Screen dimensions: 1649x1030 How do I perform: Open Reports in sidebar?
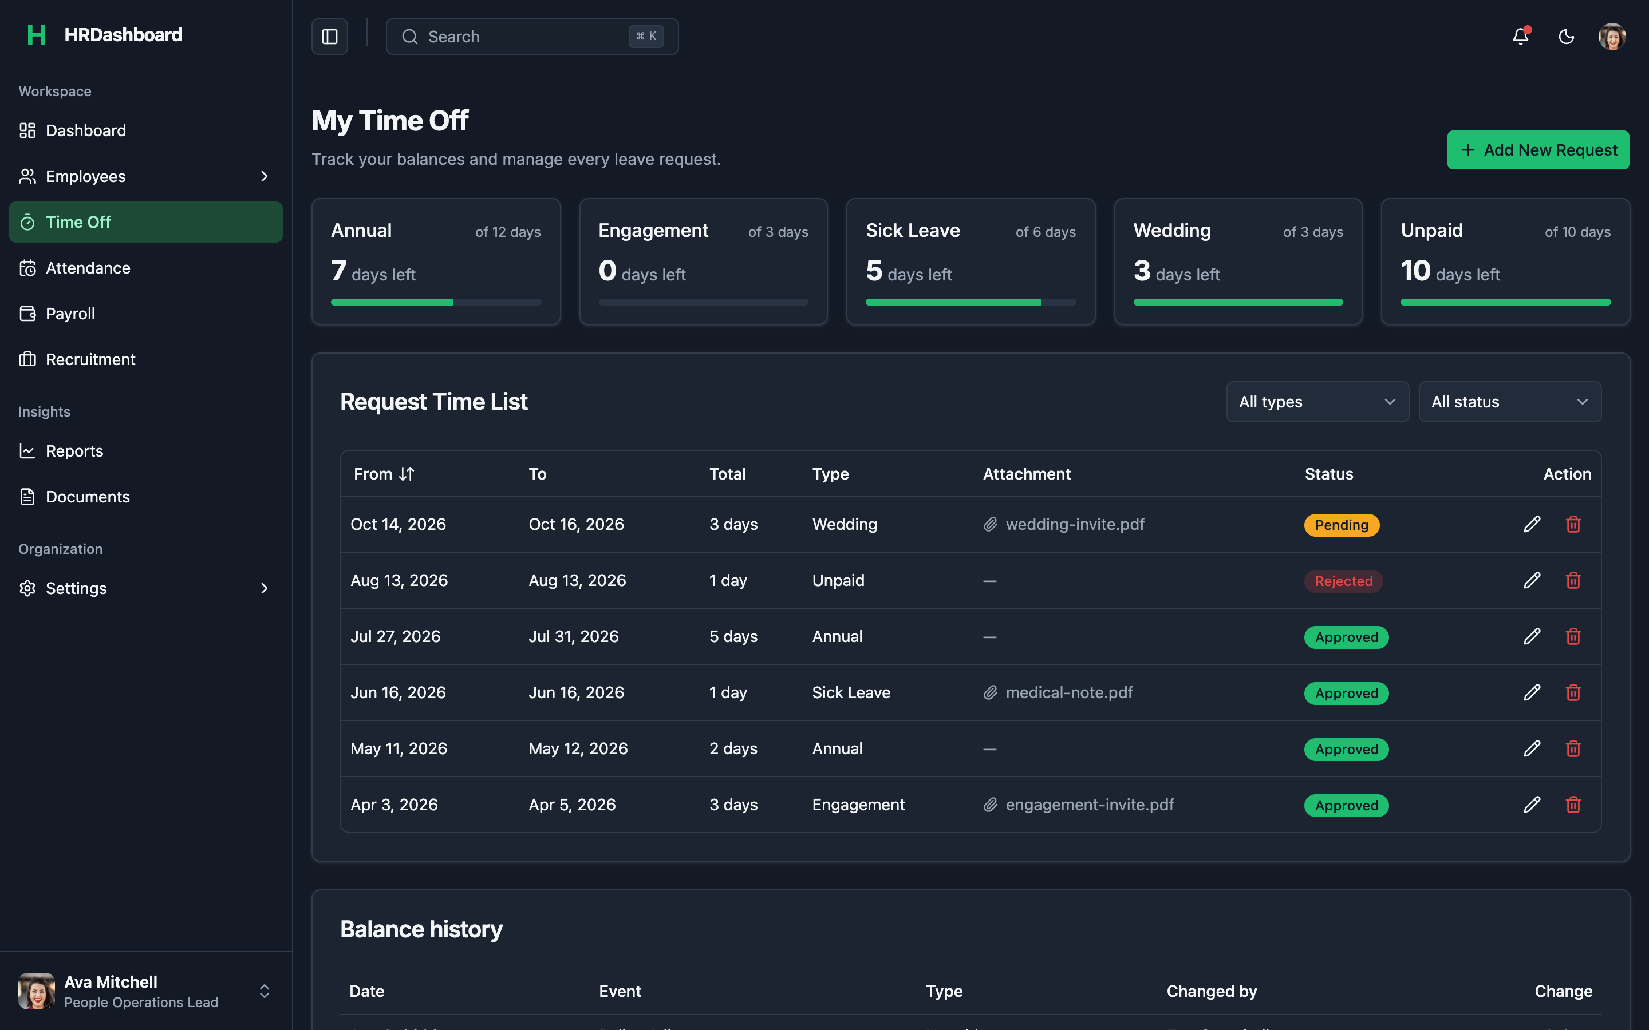coord(146,451)
